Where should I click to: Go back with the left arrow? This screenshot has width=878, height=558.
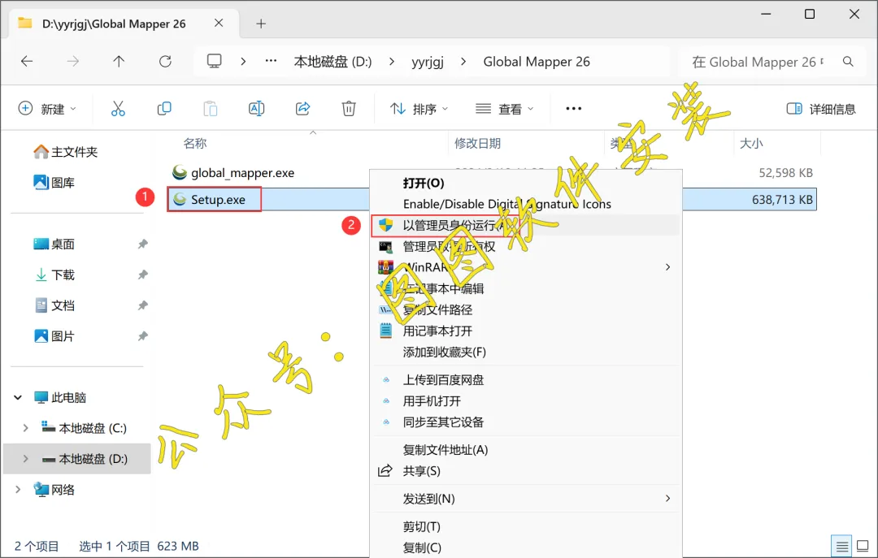27,62
